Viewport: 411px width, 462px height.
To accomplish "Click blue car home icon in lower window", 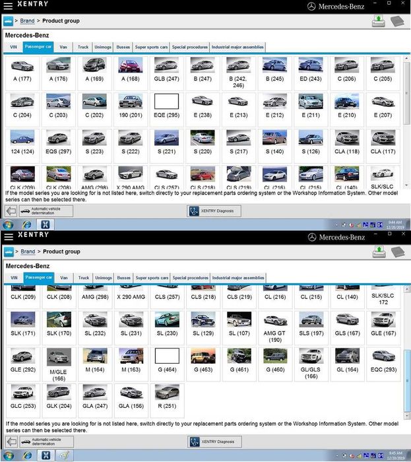I will (x=9, y=252).
